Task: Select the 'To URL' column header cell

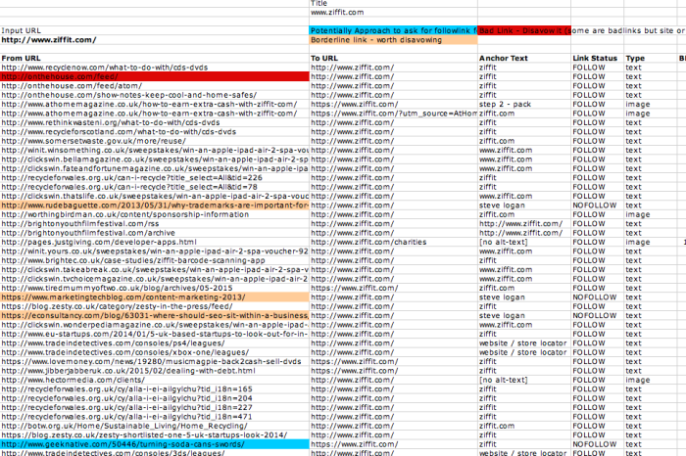Action: click(x=393, y=58)
